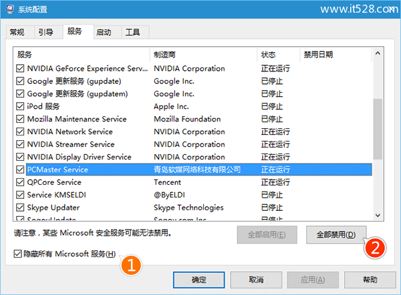401x295 pixels.
Task: Uncheck NVIDIA Display Driver Service checkbox
Action: click(20, 157)
